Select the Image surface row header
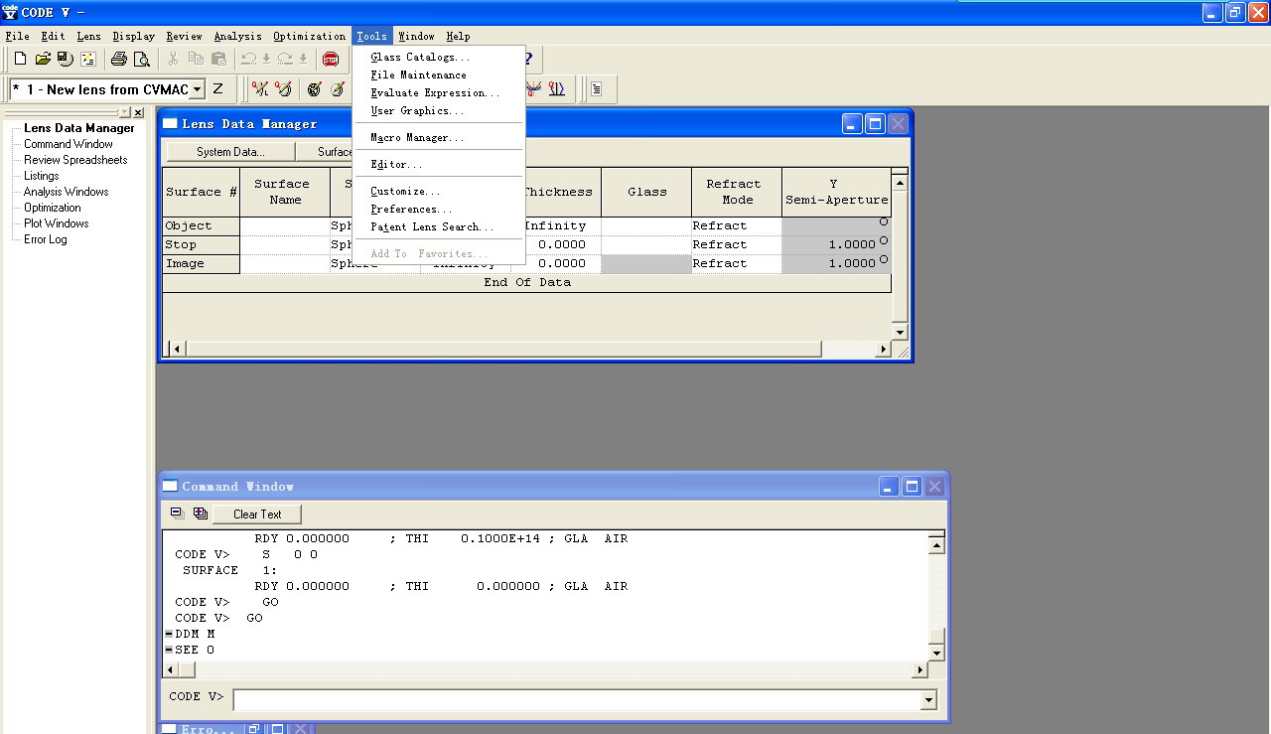Viewport: 1271px width, 734px height. (x=202, y=263)
